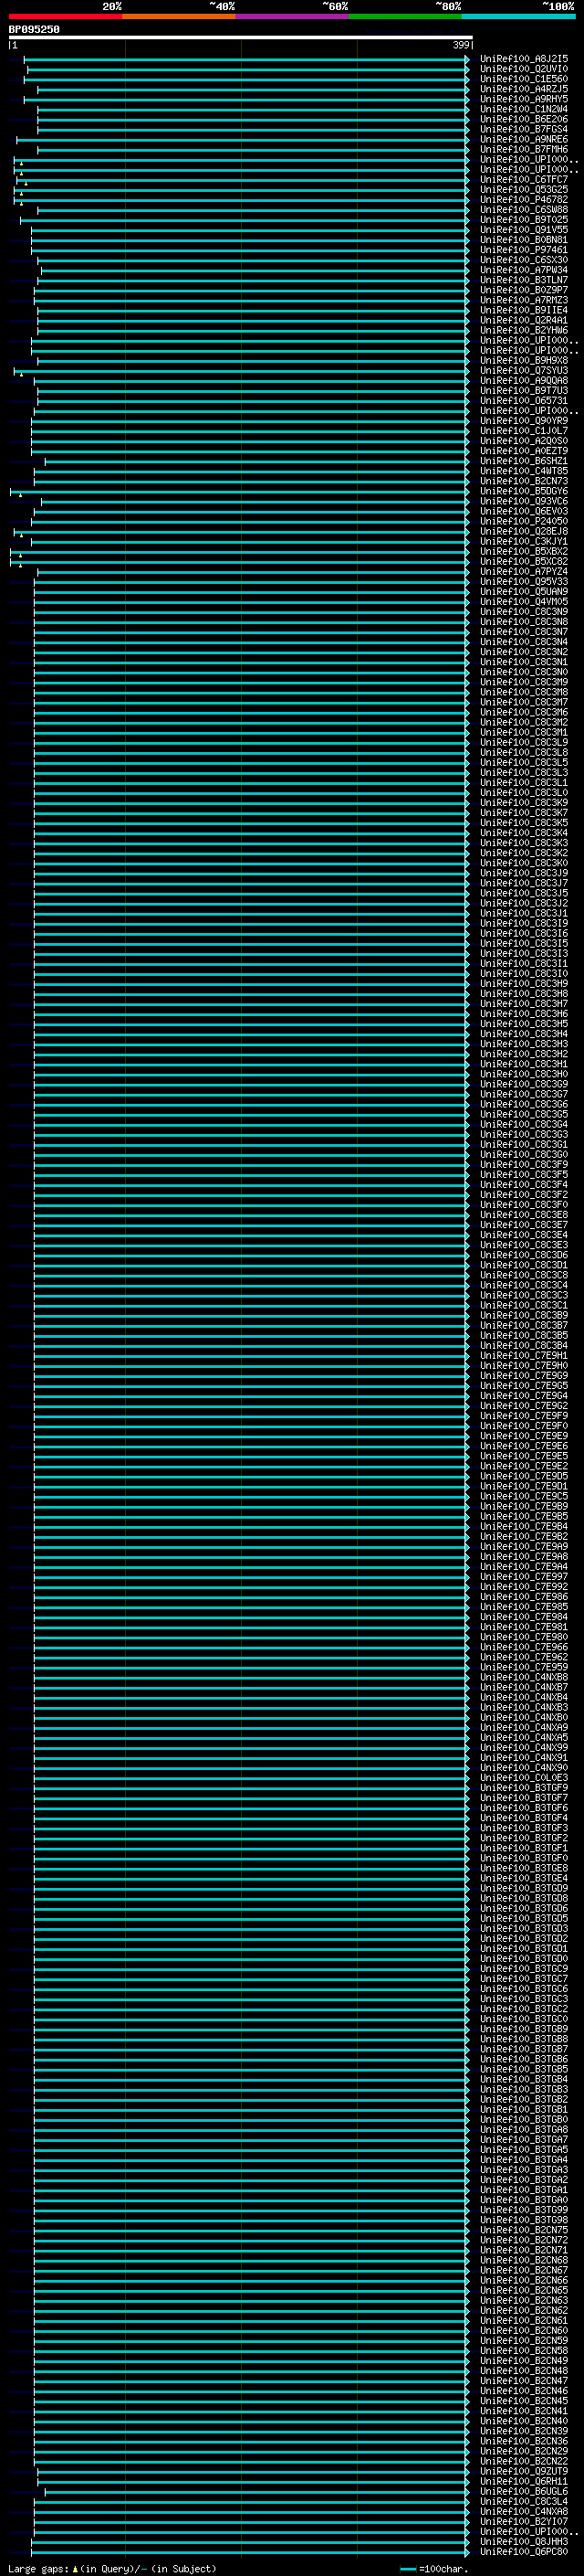Select the UniRef100_P97461 label
Screen dimensions: 584x2576
pyautogui.click(x=524, y=250)
